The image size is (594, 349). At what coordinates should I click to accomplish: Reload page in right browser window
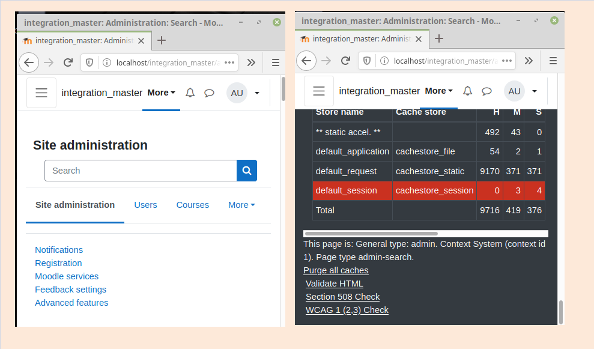(x=345, y=61)
